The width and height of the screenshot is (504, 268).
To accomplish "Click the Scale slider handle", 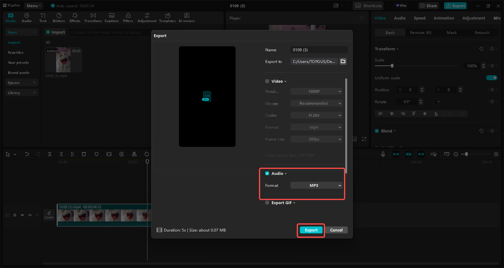I will tap(392, 66).
